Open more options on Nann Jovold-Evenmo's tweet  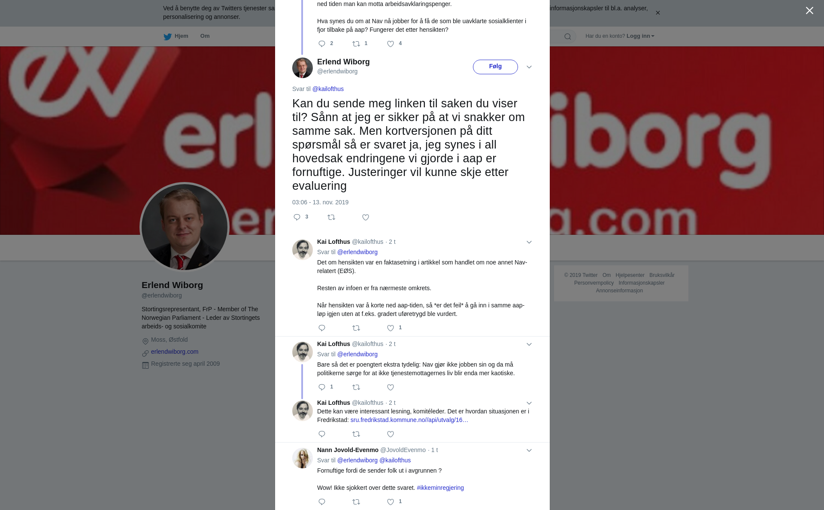pyautogui.click(x=529, y=450)
